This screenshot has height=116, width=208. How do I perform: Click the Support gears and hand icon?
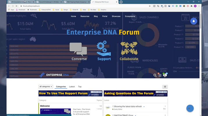click(104, 48)
